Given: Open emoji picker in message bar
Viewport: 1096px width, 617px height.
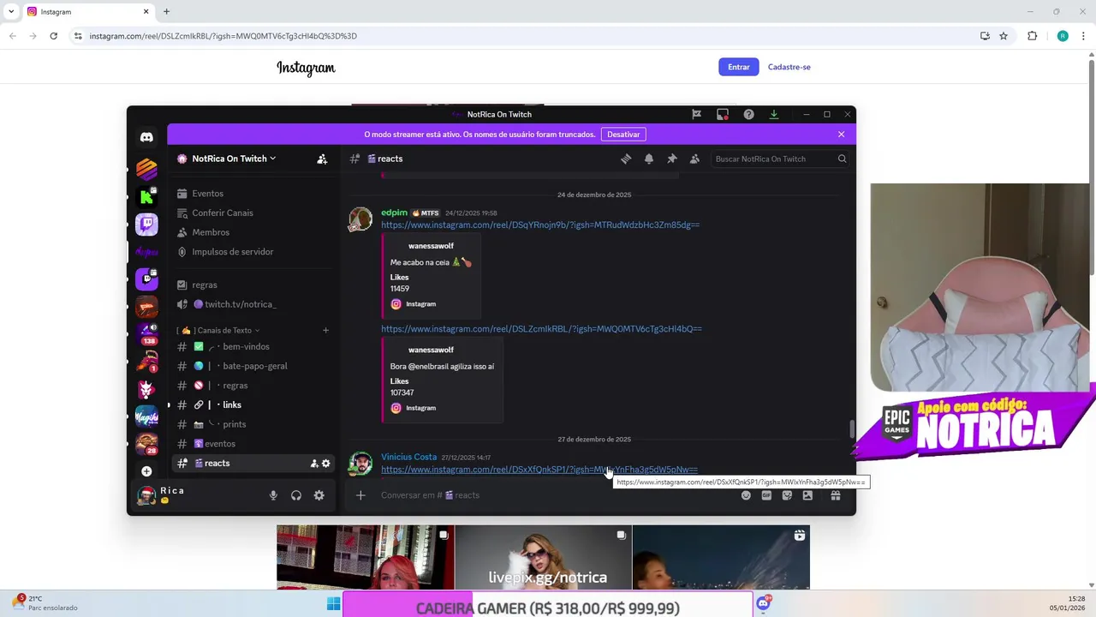Looking at the screenshot, I should coord(746,495).
